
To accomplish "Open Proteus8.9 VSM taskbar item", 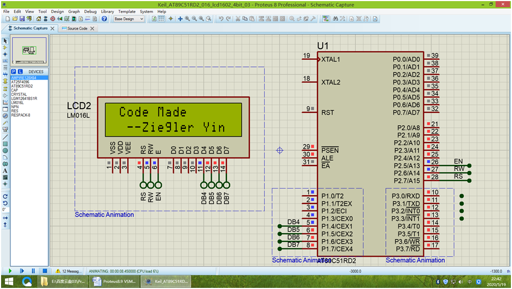I will (x=115, y=281).
